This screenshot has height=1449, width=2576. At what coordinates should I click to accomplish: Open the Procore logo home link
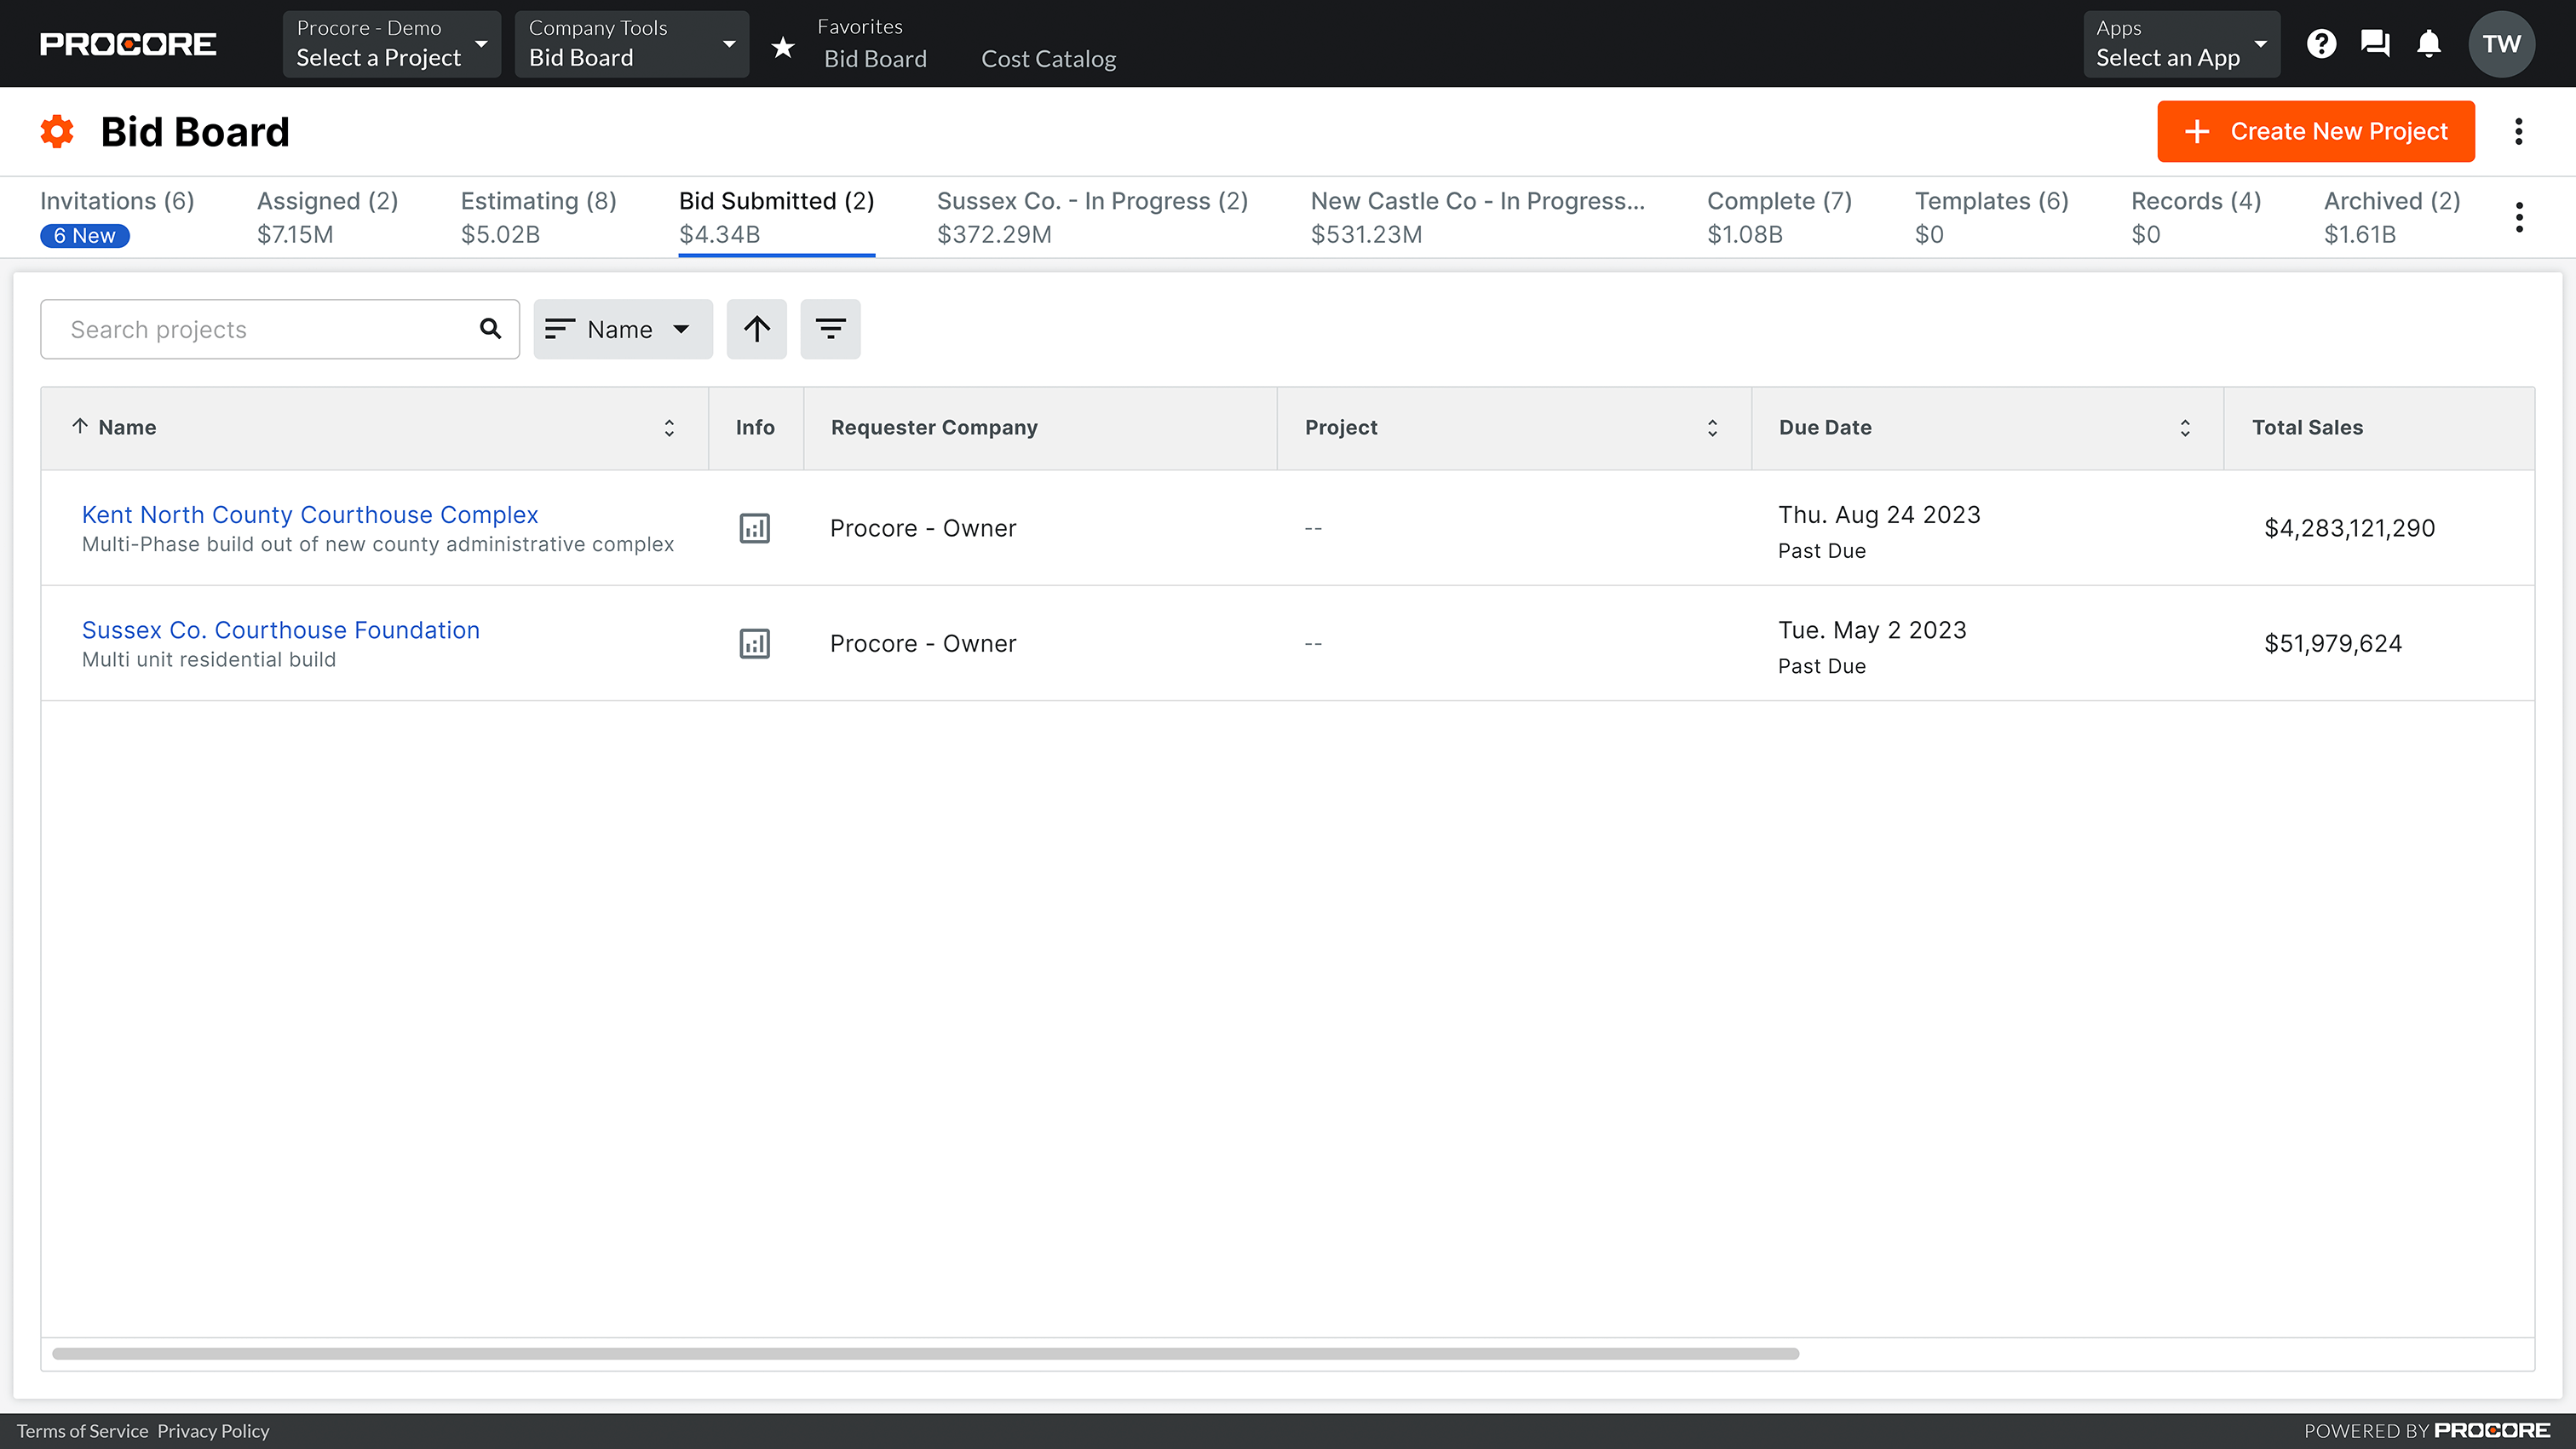pyautogui.click(x=127, y=43)
